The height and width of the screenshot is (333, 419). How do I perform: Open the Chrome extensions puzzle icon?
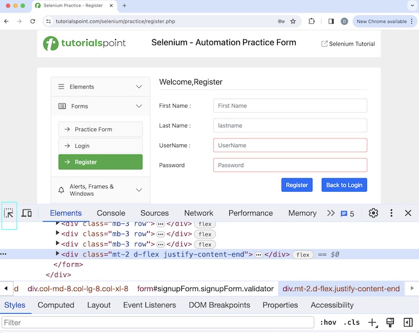click(x=312, y=21)
